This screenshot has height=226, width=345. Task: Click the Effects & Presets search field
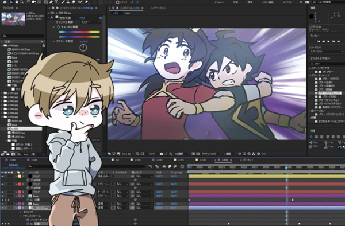coord(327,64)
